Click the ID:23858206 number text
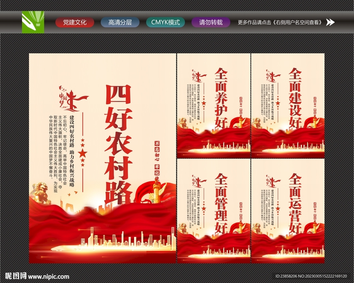 [x=286, y=276]
